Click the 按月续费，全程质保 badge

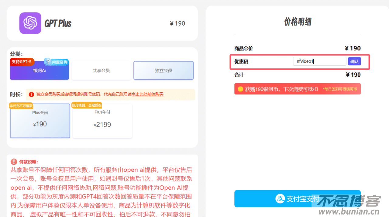point(87,105)
